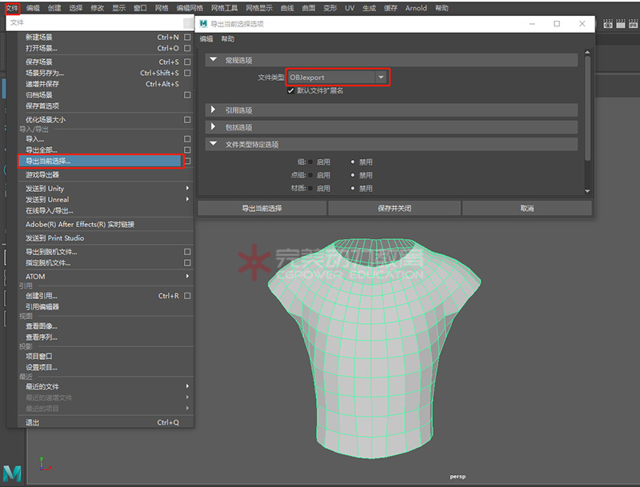Click the option box beside 新建场景

coord(187,38)
